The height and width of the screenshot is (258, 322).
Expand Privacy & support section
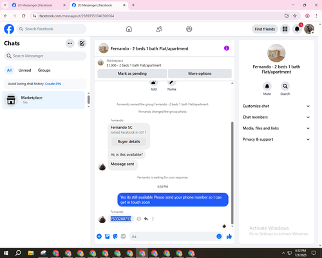pos(276,139)
